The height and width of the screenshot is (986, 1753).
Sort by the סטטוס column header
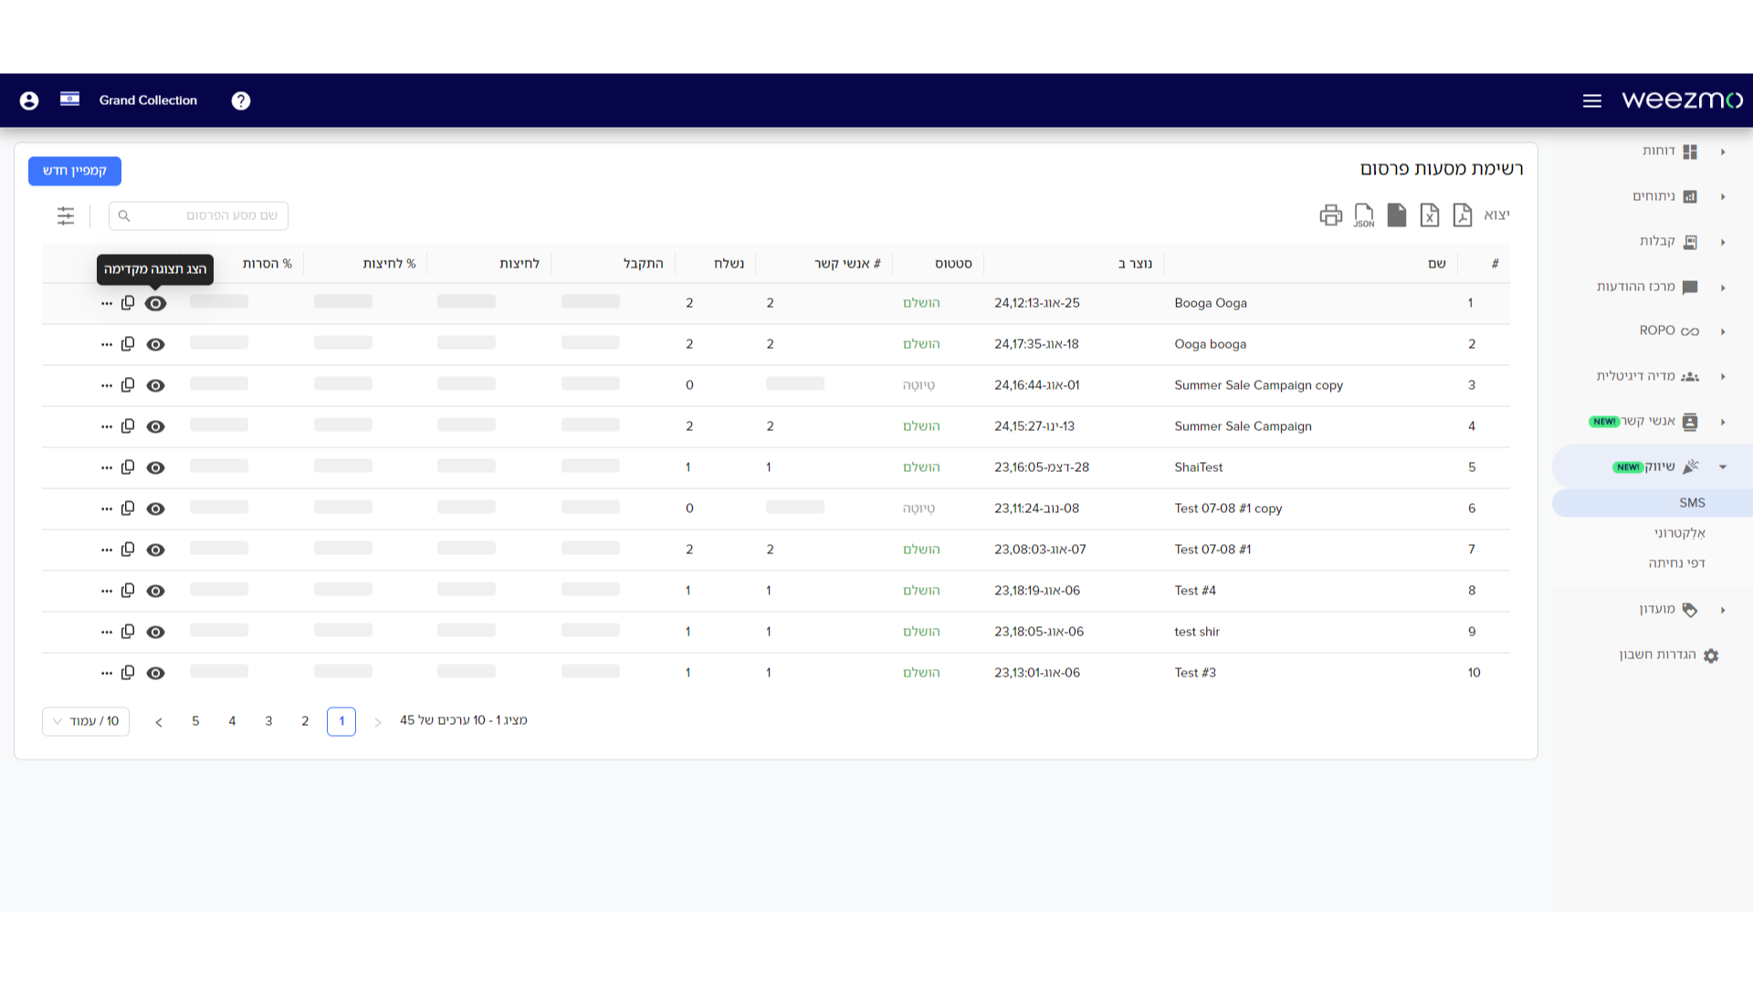coord(953,264)
